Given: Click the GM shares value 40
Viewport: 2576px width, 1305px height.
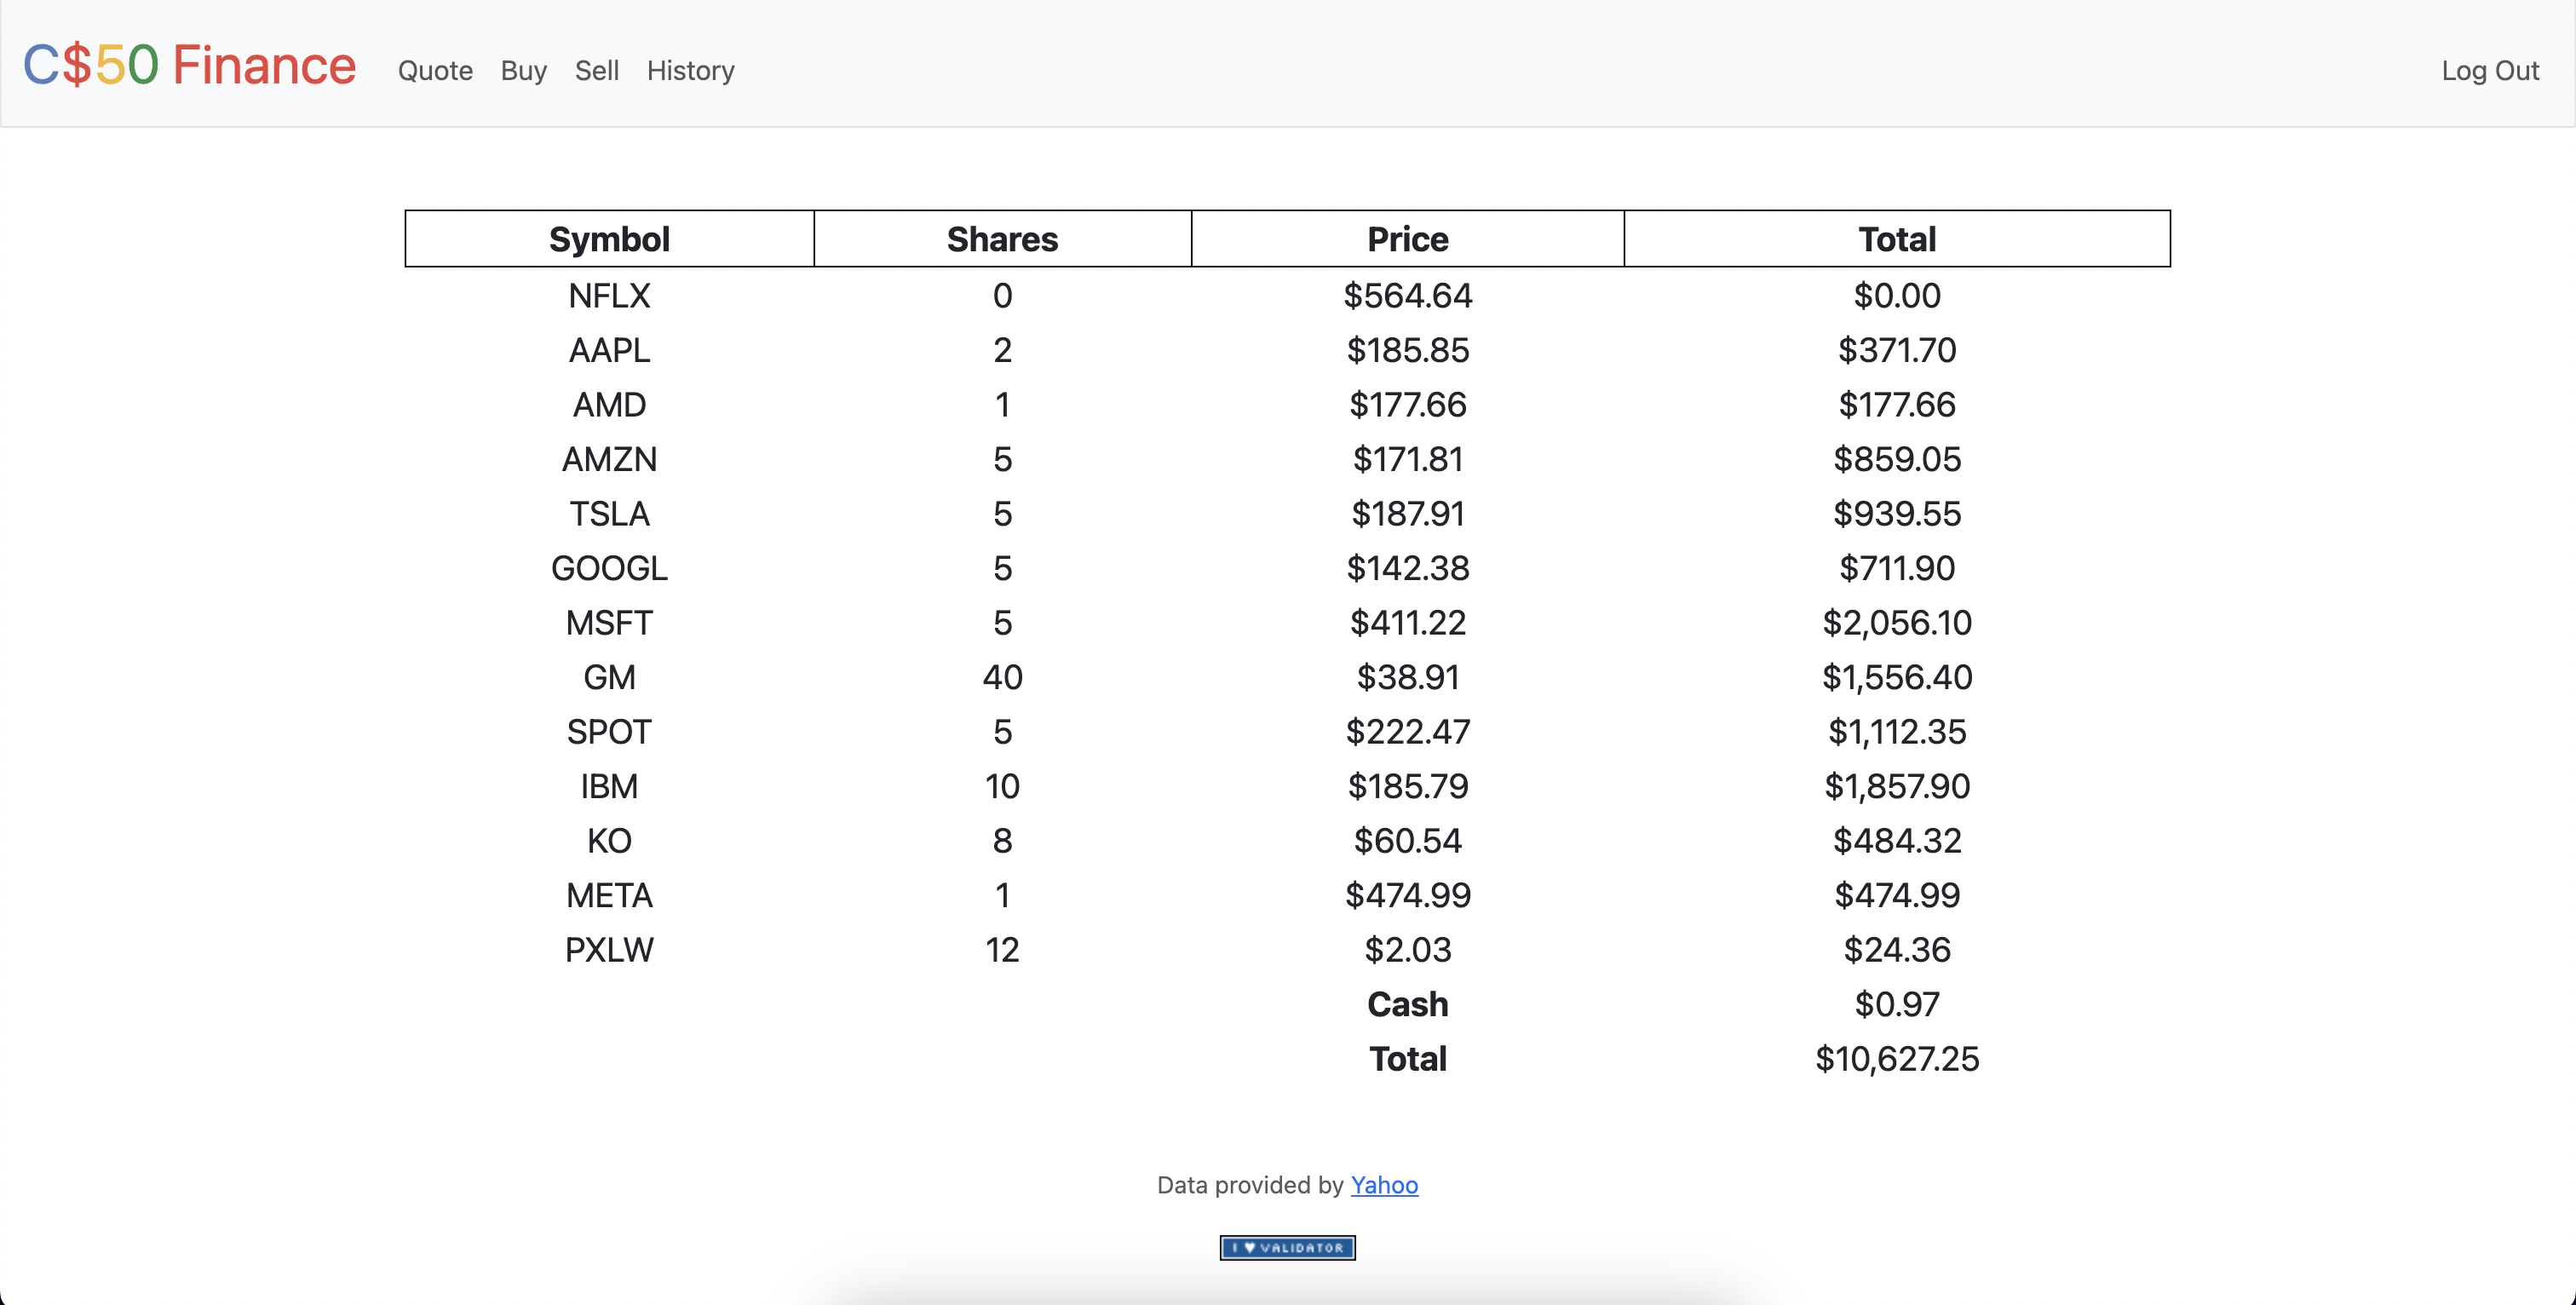Looking at the screenshot, I should tap(1002, 677).
